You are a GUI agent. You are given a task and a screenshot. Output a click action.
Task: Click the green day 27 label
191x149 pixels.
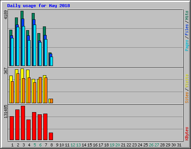157,145
